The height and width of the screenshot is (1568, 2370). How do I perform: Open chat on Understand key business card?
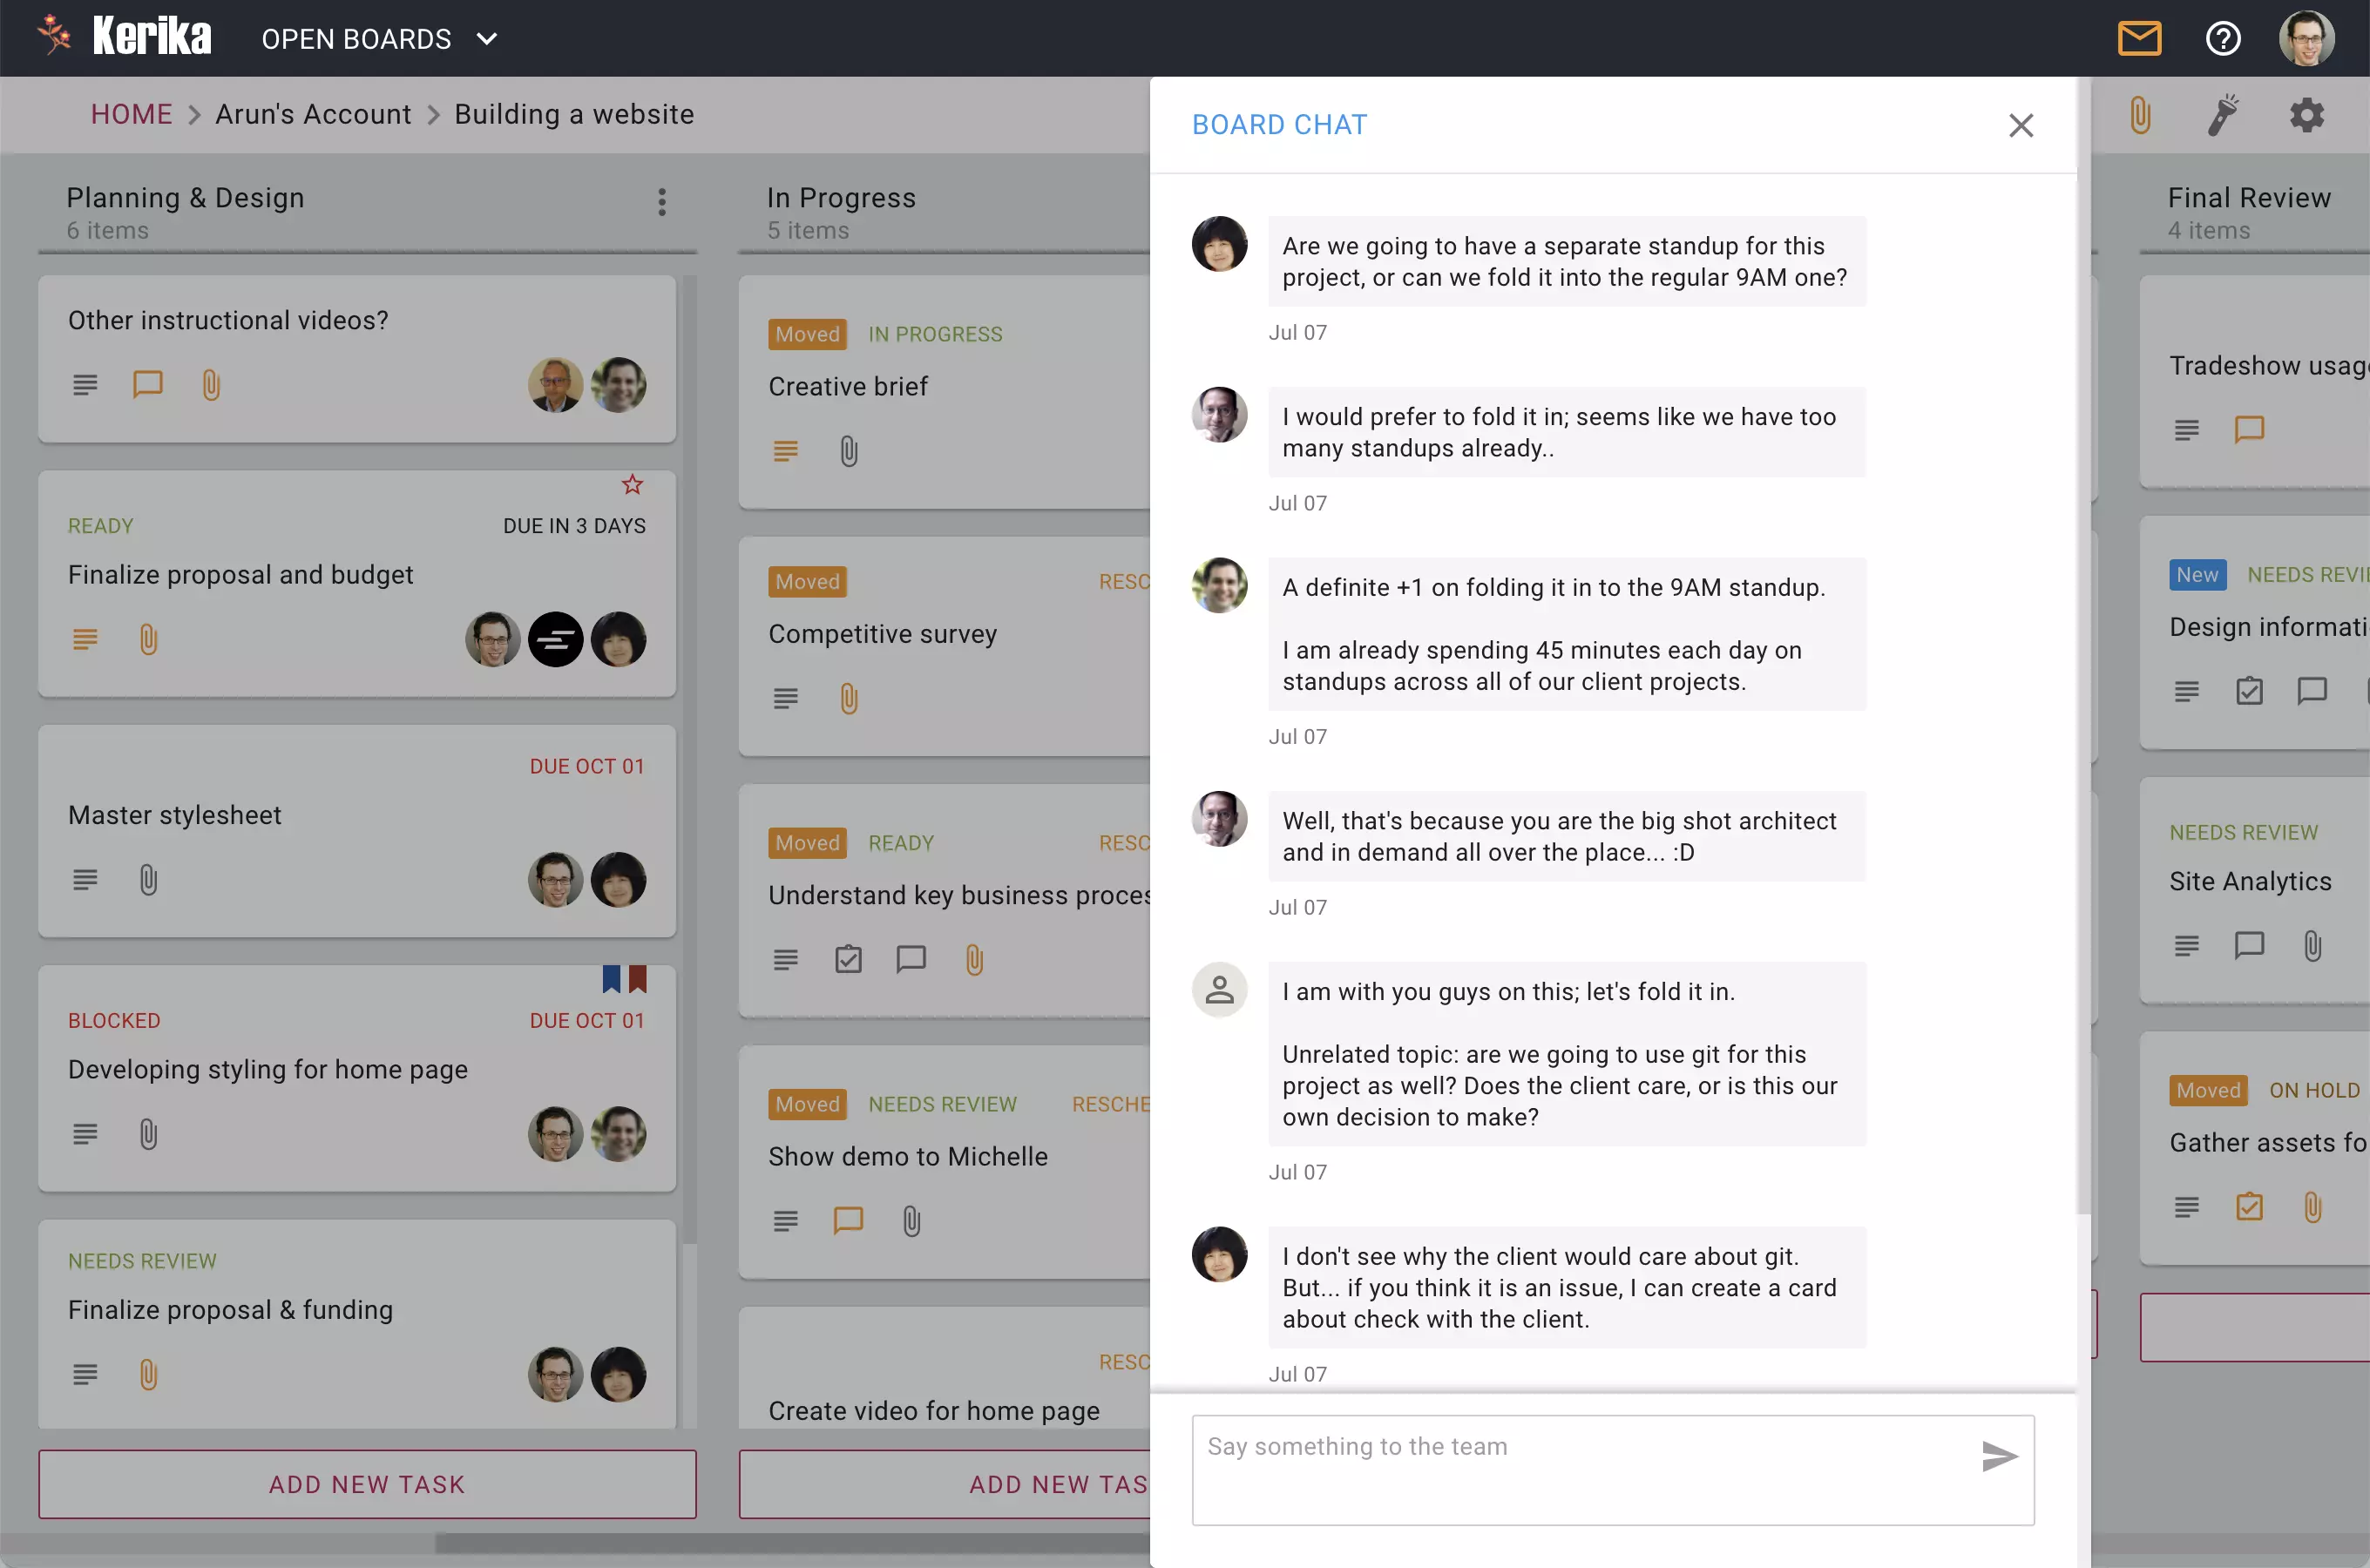[911, 960]
